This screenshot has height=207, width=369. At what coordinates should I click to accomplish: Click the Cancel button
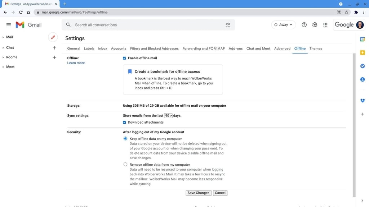(220, 193)
